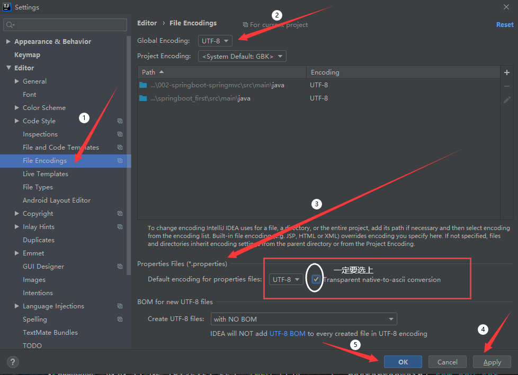Screen dimensions: 518x375
Task: Click the Cancel button
Action: (448, 362)
